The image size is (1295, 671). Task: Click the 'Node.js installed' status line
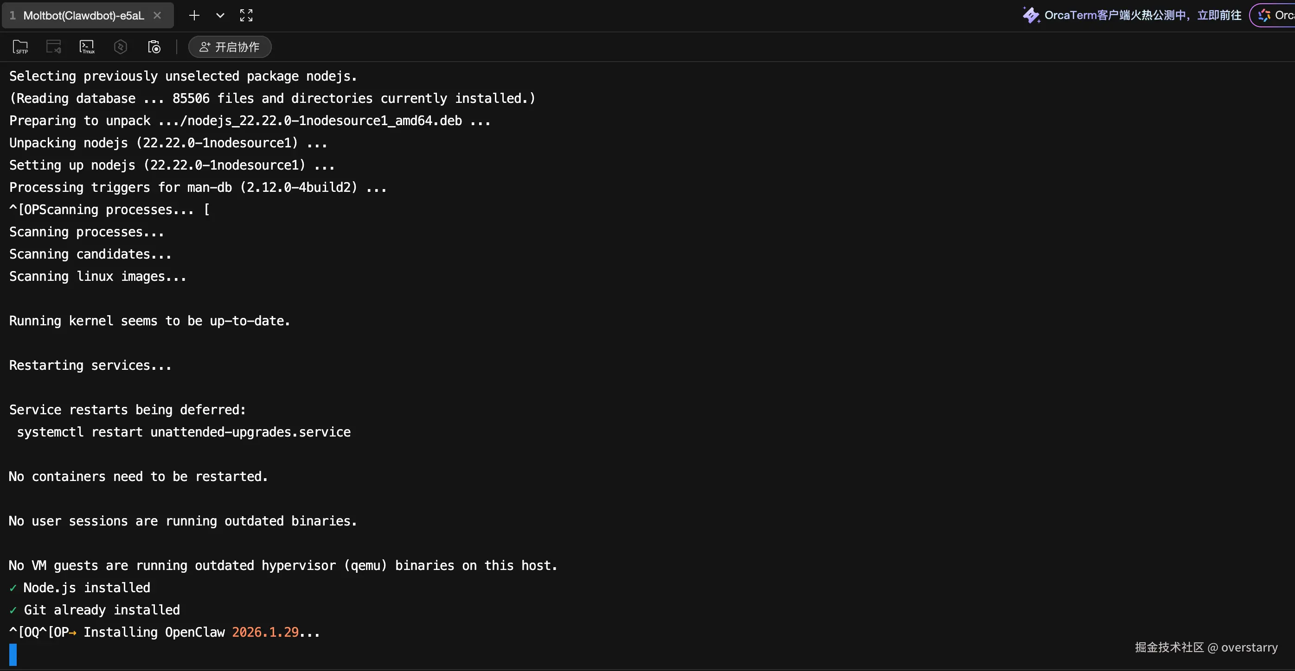pyautogui.click(x=80, y=588)
